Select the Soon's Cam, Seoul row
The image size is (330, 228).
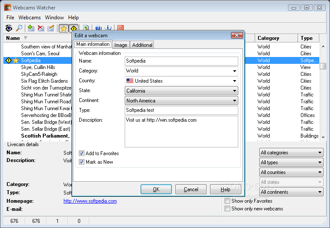pyautogui.click(x=40, y=54)
